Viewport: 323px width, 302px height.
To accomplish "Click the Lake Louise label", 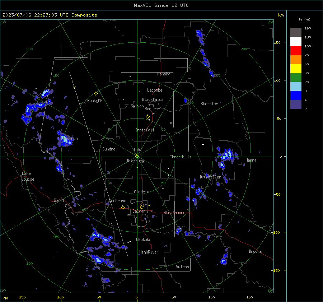I will (28, 176).
